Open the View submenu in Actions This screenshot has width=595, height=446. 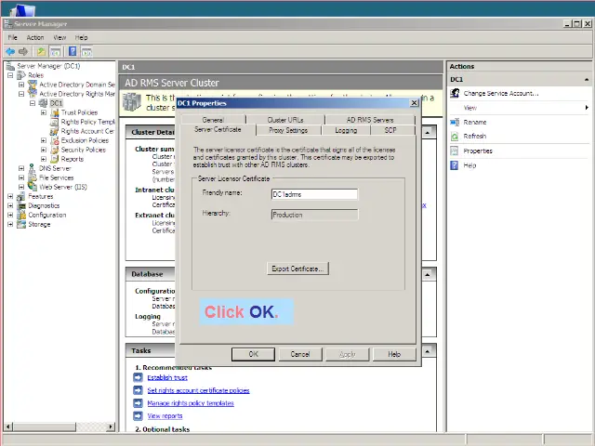(x=519, y=108)
